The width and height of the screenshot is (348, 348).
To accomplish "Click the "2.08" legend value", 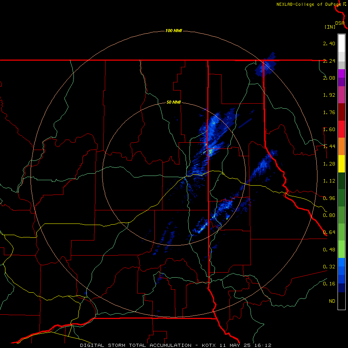I will pos(329,78).
